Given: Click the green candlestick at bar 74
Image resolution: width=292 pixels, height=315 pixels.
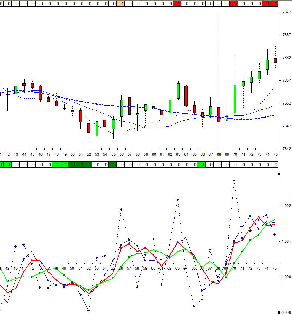Looking at the screenshot, I should pyautogui.click(x=267, y=65).
